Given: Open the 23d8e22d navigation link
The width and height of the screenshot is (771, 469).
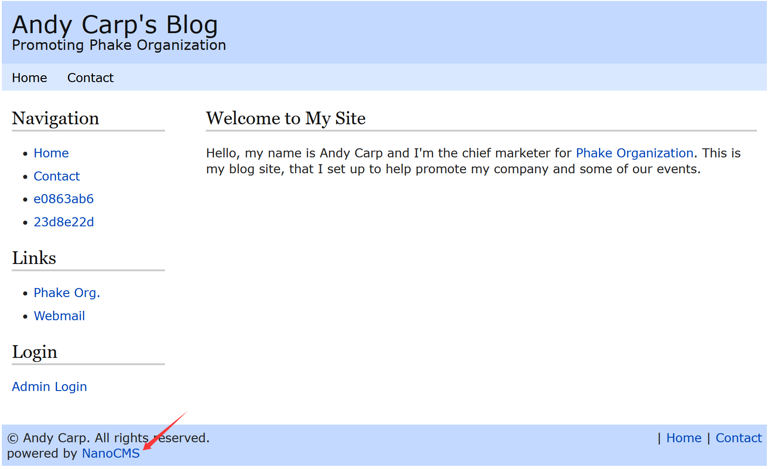Looking at the screenshot, I should (64, 222).
